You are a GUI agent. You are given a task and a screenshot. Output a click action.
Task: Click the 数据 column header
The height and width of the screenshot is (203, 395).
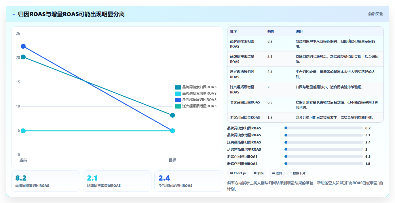(x=271, y=32)
